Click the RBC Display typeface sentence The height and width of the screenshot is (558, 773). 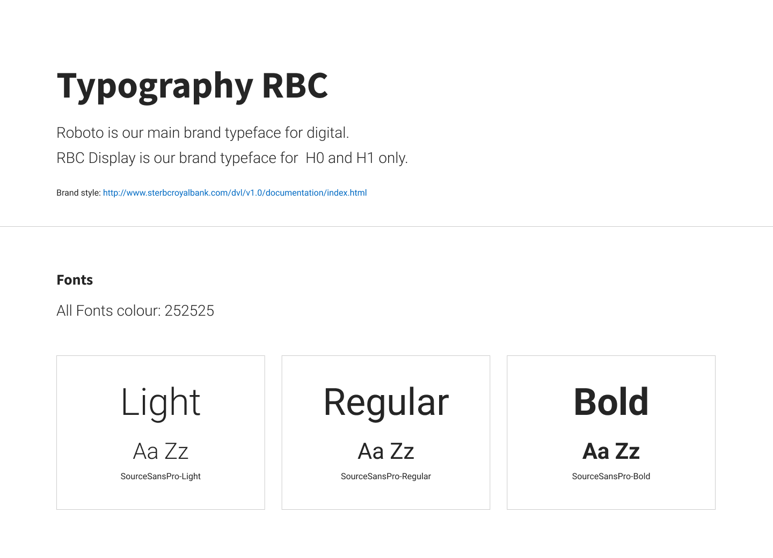232,158
